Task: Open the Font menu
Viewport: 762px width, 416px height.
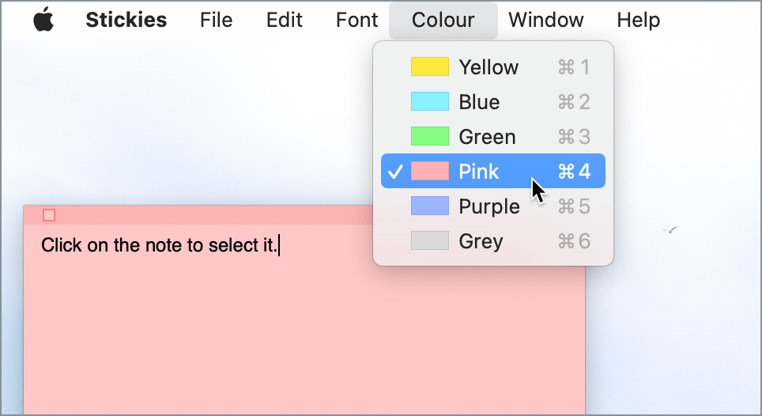Action: pos(356,21)
